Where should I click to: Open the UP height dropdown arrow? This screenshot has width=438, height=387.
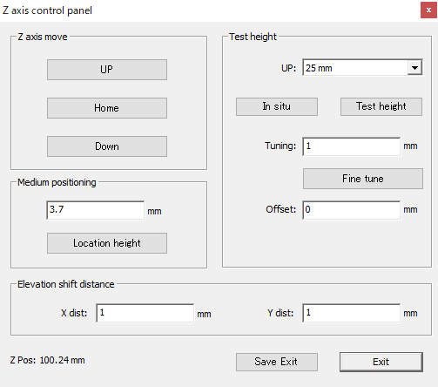(x=414, y=68)
